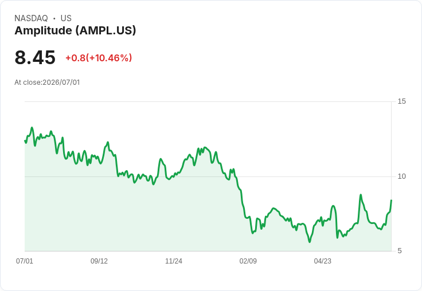Click the 8.45 current price
The width and height of the screenshot is (422, 291).
click(35, 57)
